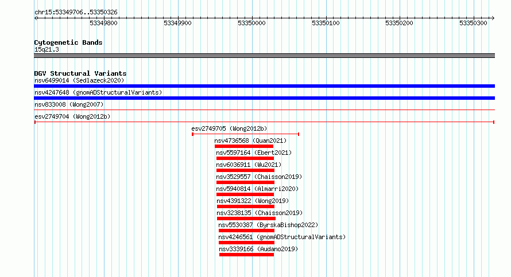The image size is (511, 277).
Task: Open the nsv4736568 (Quan2021) variant label
Action: (x=250, y=141)
